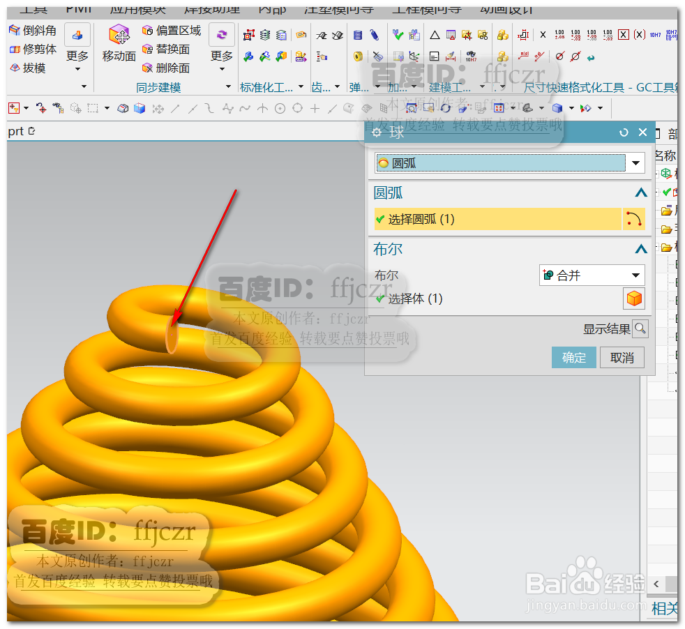
Task: Expand the 齿... gear group arrow
Action: (337, 86)
